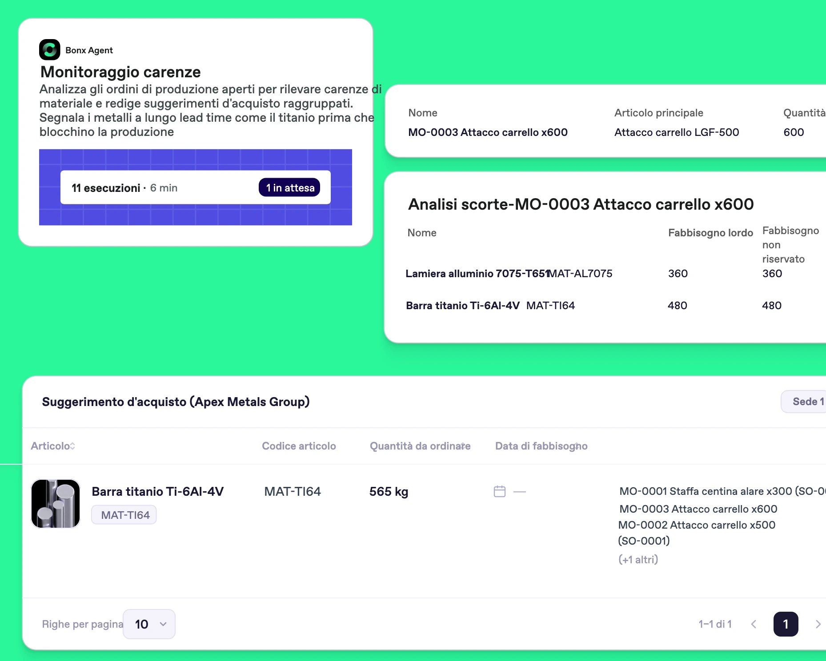The image size is (826, 661).
Task: Click the 600 quantity value in top card
Action: coord(794,132)
